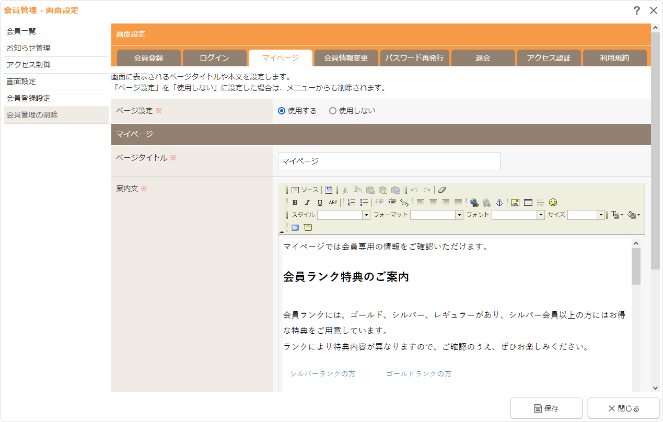This screenshot has width=663, height=422.
Task: Select the 使用する radio button
Action: pos(282,111)
